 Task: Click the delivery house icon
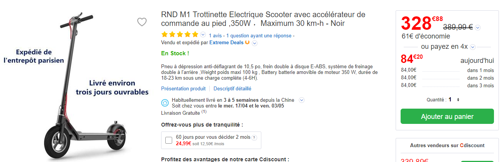(x=165, y=103)
